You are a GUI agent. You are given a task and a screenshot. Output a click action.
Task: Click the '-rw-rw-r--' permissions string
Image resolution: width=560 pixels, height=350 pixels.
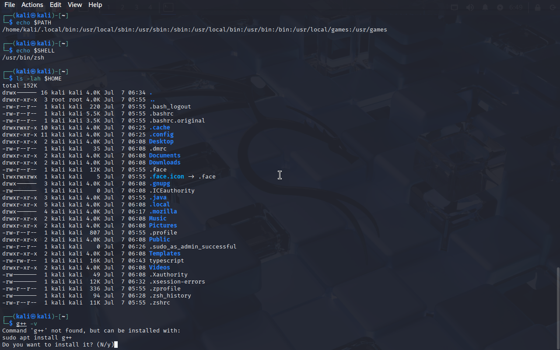point(20,261)
